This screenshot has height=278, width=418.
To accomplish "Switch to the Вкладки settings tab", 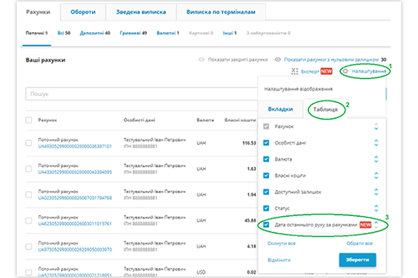I will pos(281,109).
